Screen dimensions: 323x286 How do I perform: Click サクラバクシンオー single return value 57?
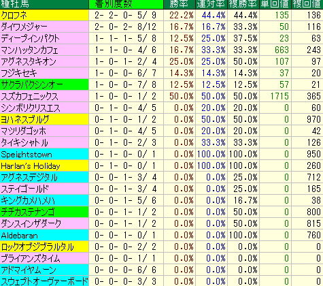coord(284,84)
